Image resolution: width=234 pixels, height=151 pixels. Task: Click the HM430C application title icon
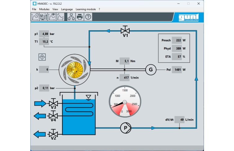point(34,4)
